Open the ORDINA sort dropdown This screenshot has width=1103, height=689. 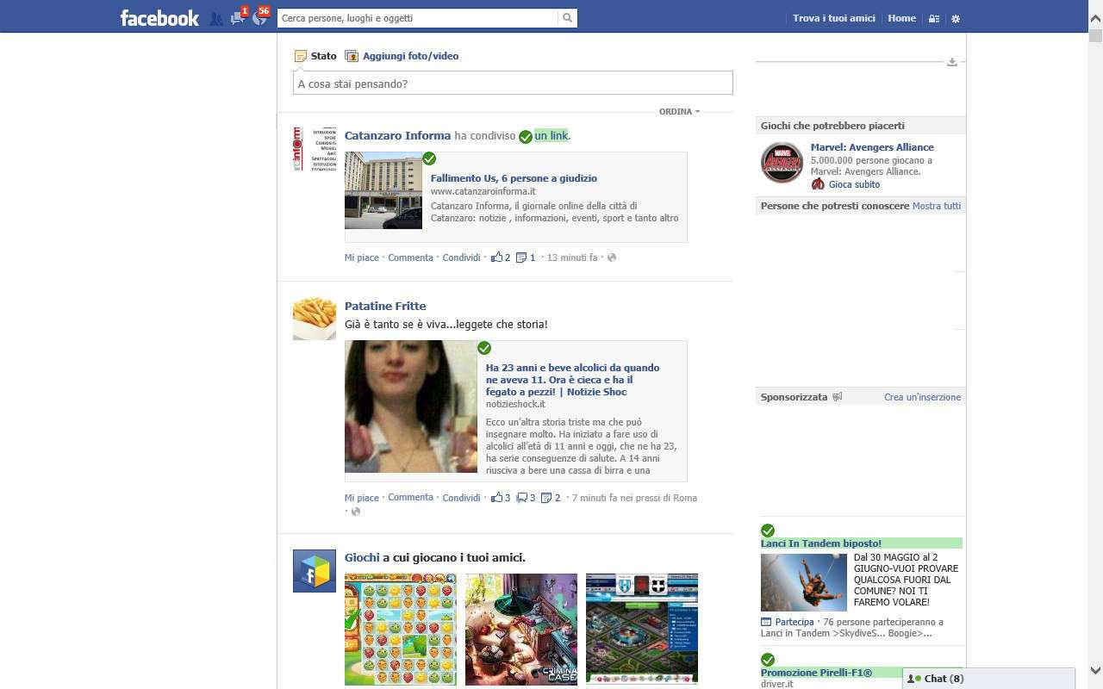coord(679,112)
